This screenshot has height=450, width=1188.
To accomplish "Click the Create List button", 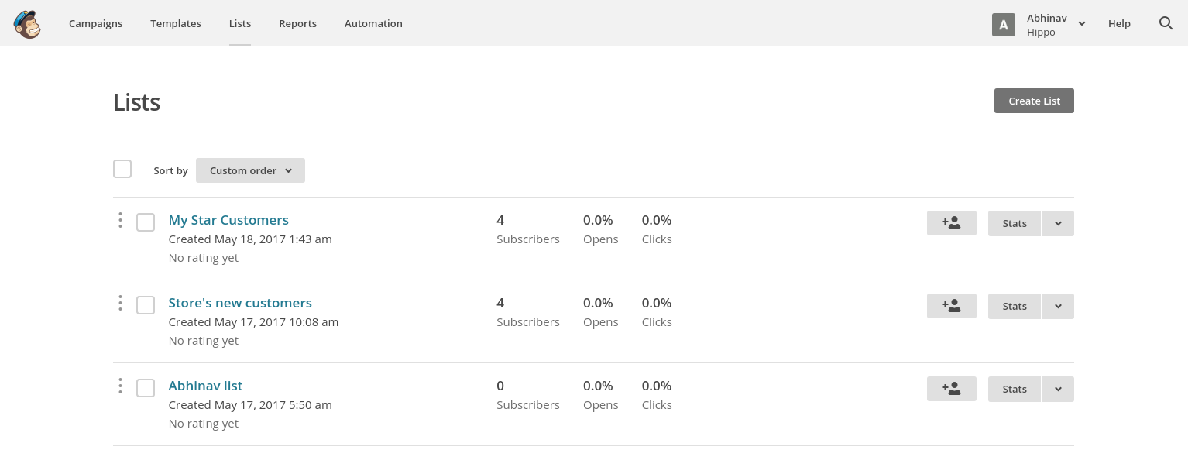I will tap(1034, 101).
